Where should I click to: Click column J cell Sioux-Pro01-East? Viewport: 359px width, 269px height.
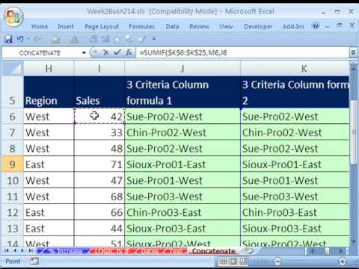coord(182,164)
